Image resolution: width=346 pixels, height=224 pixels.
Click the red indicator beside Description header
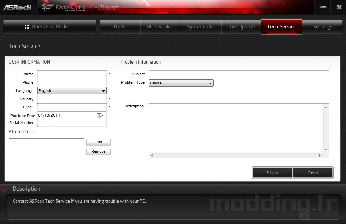pyautogui.click(x=4, y=189)
